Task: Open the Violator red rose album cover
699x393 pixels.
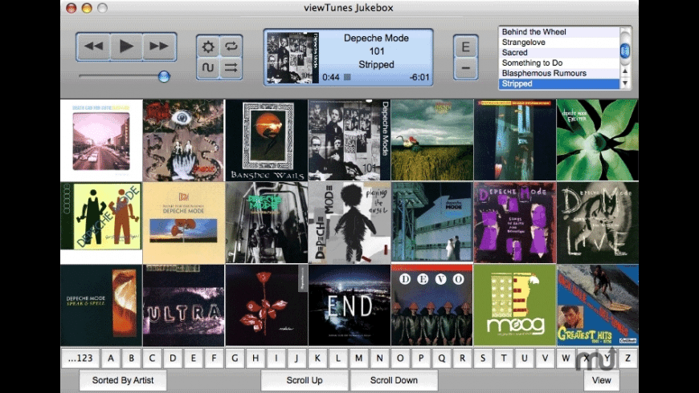Action: tap(267, 306)
